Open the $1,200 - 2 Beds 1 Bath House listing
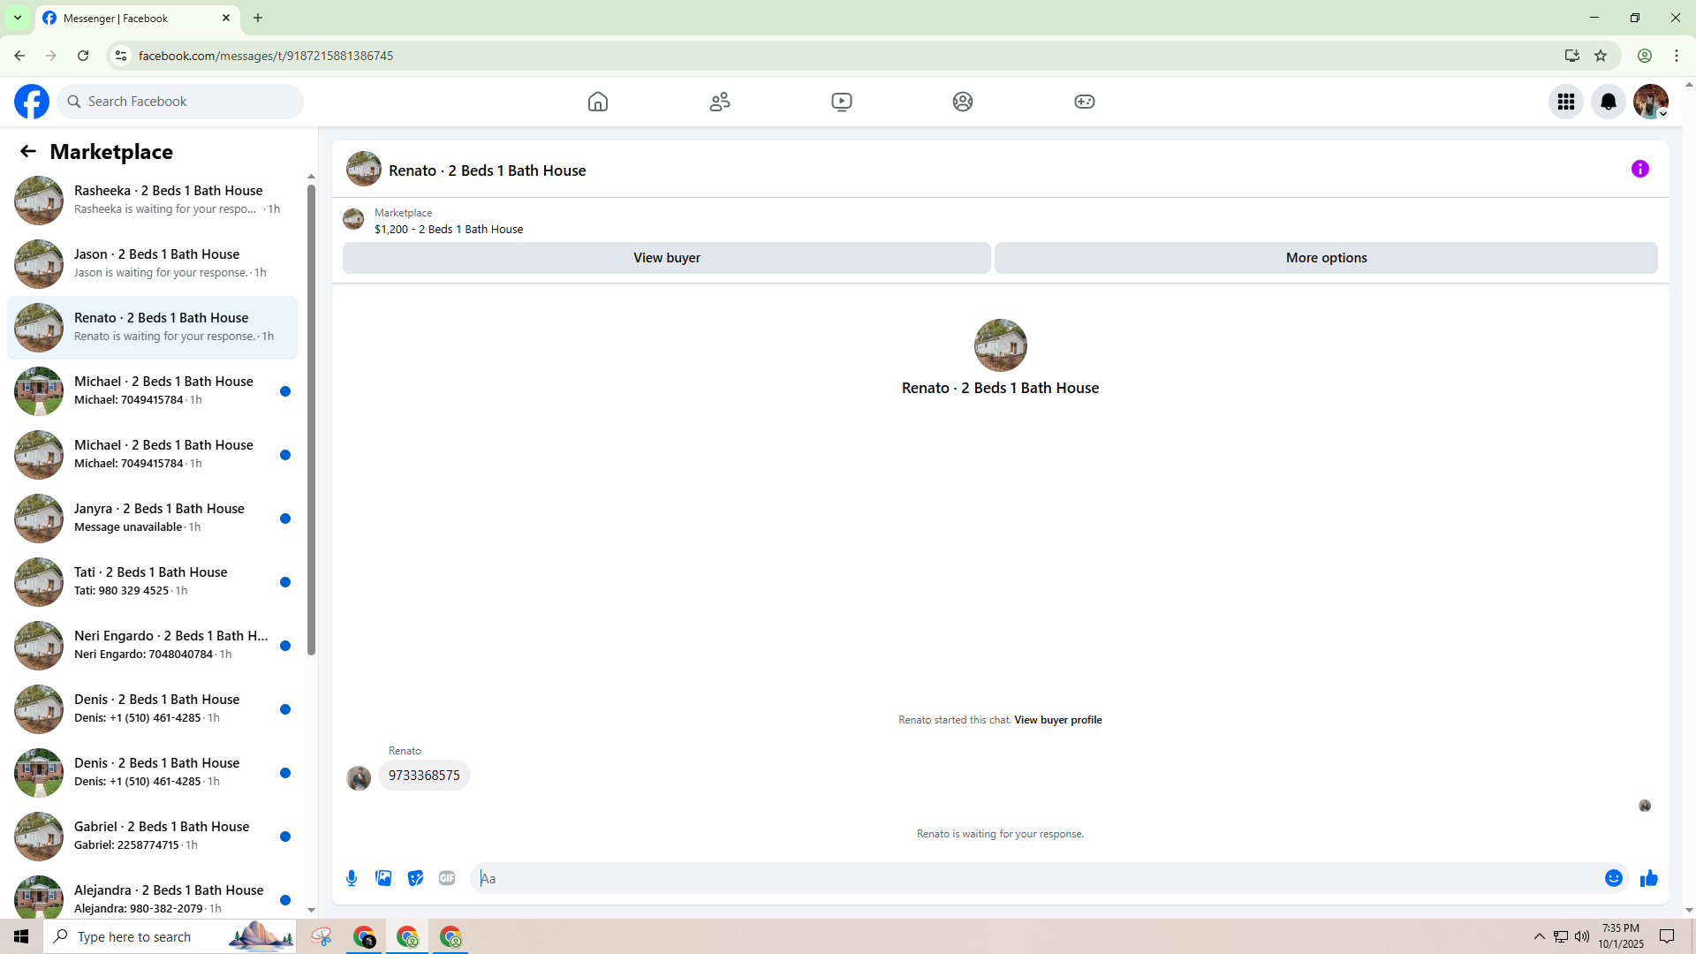Viewport: 1696px width, 954px height. [449, 230]
